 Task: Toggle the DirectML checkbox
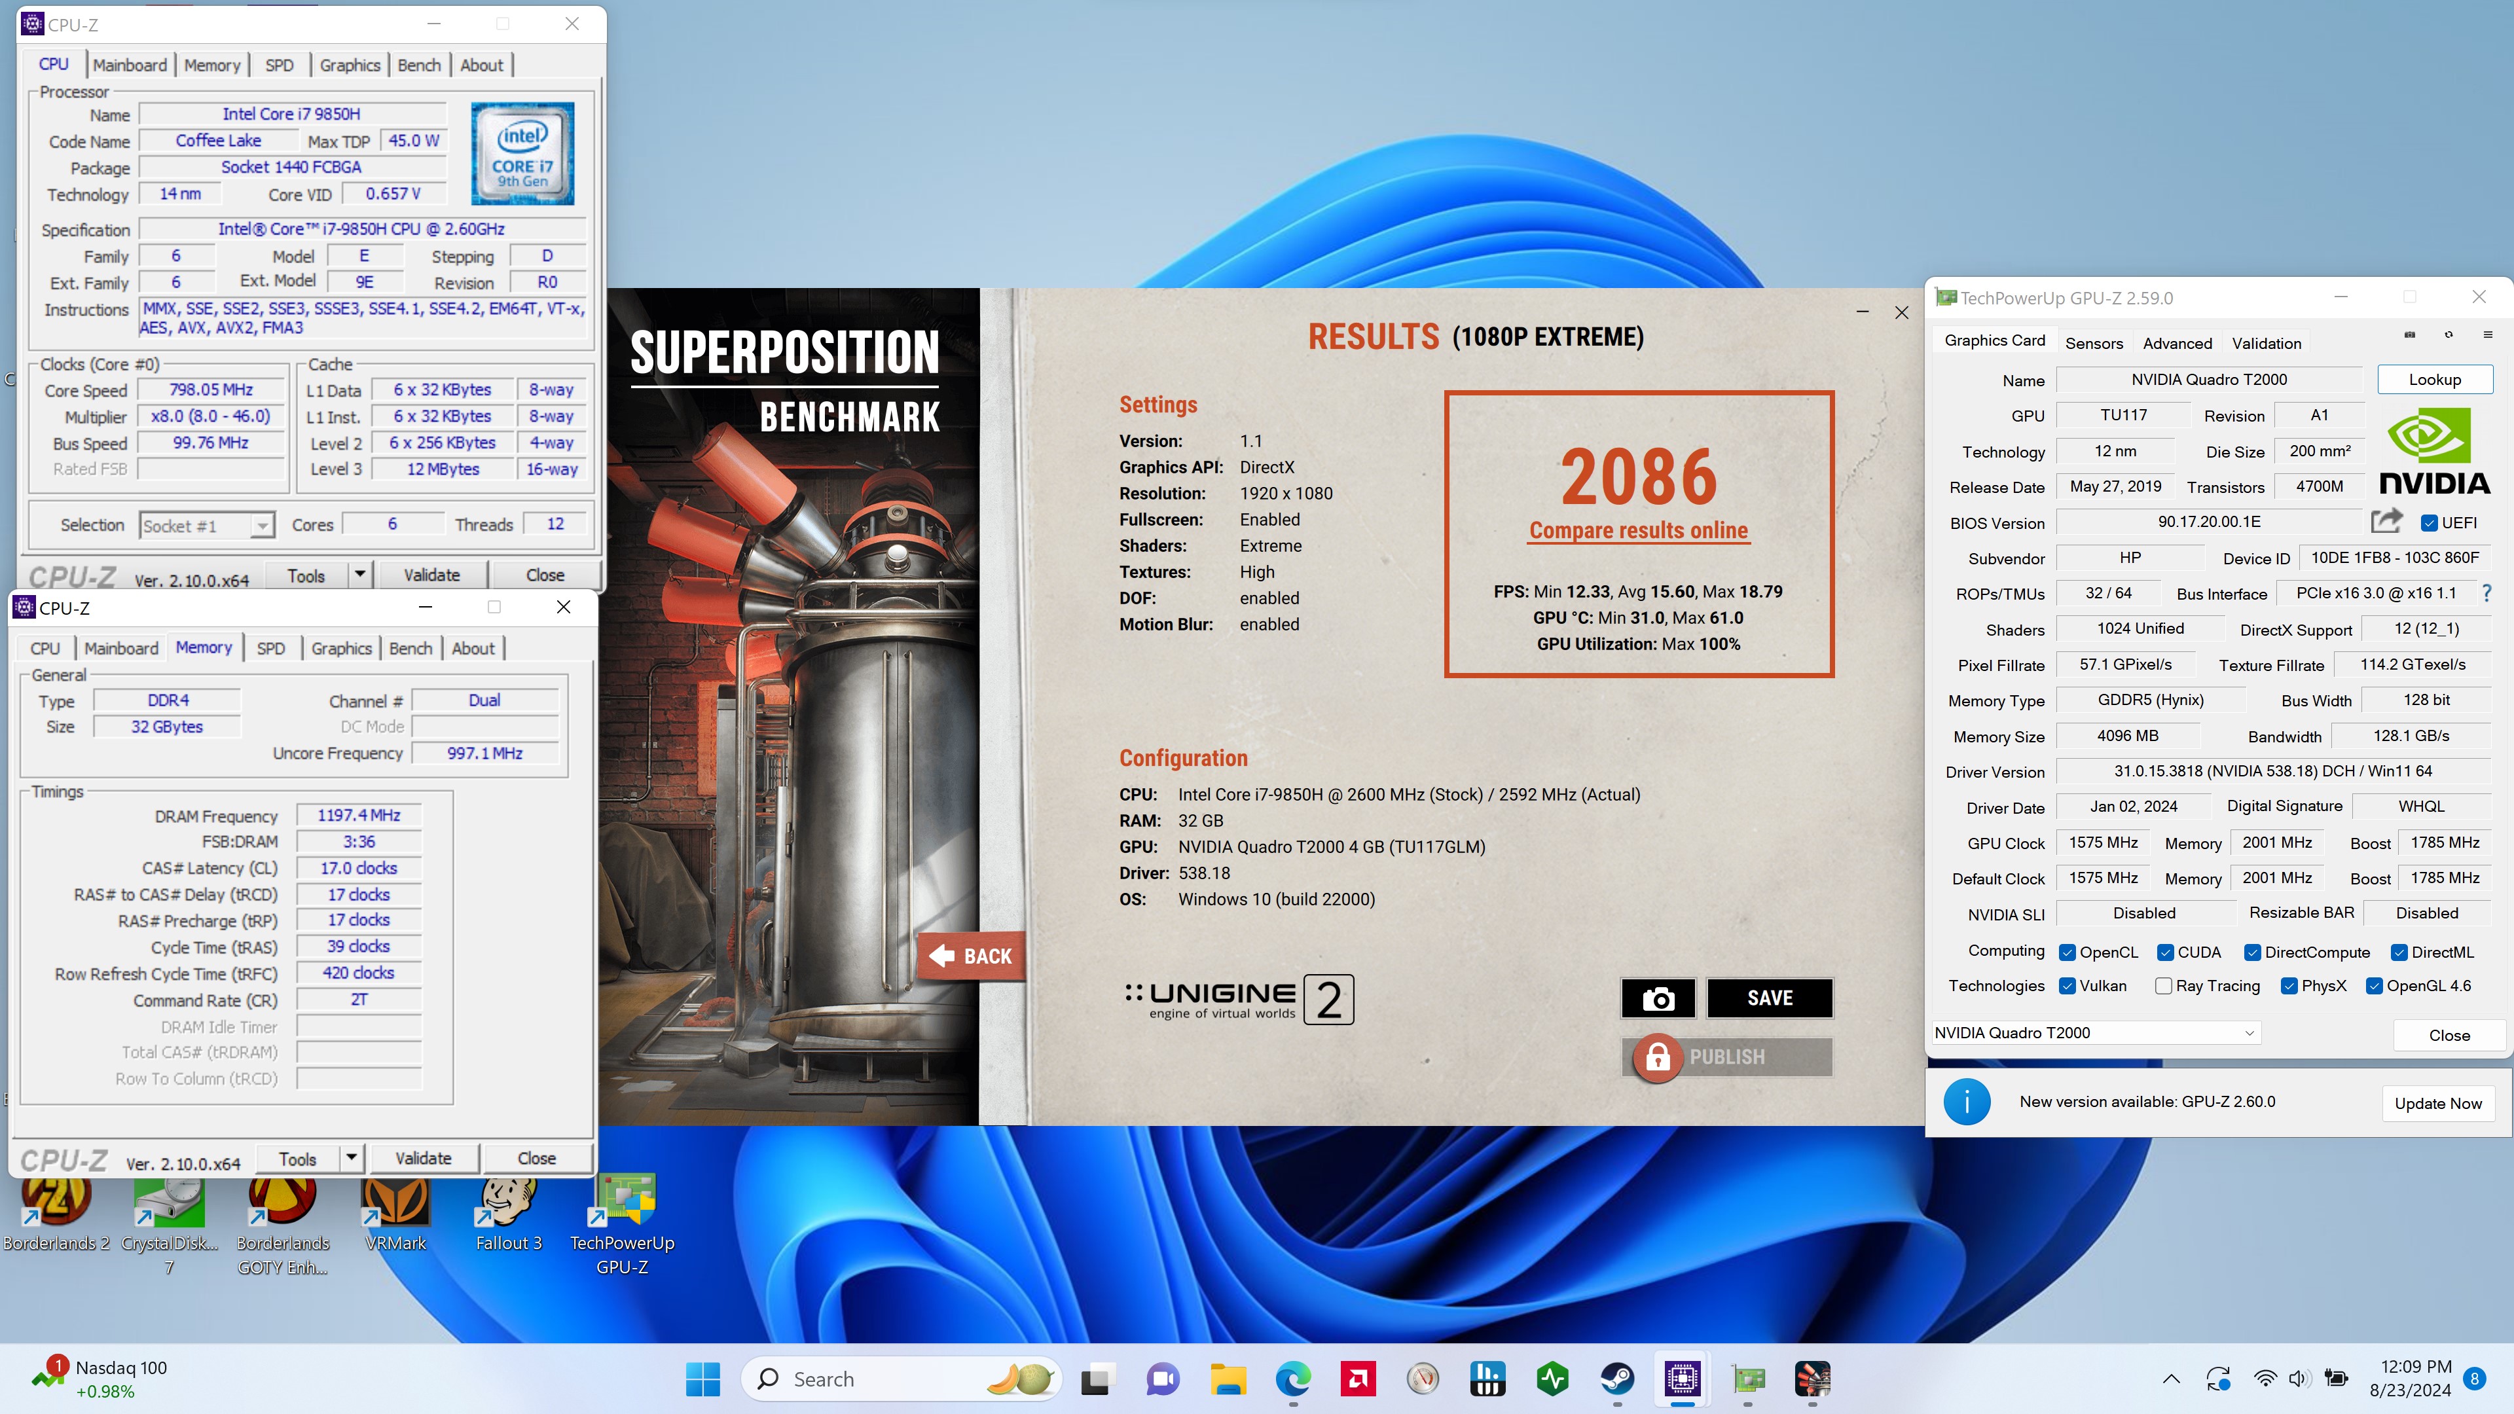pos(2398,952)
